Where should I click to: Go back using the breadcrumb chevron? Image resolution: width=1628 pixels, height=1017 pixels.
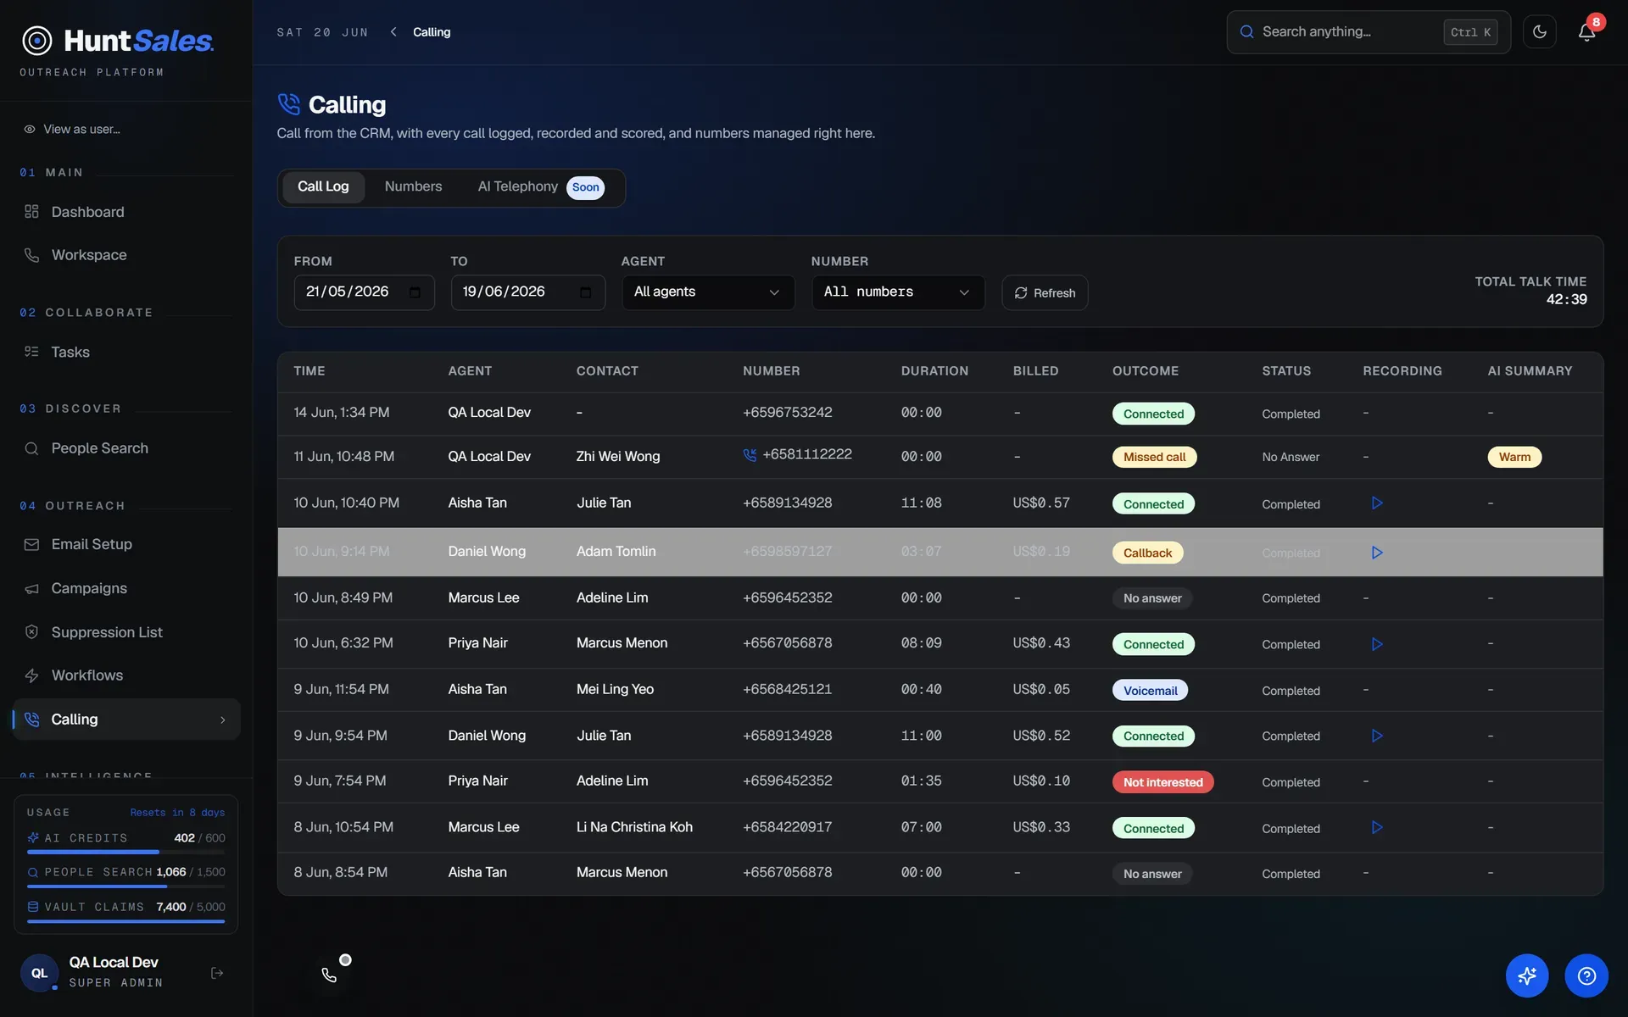(393, 32)
